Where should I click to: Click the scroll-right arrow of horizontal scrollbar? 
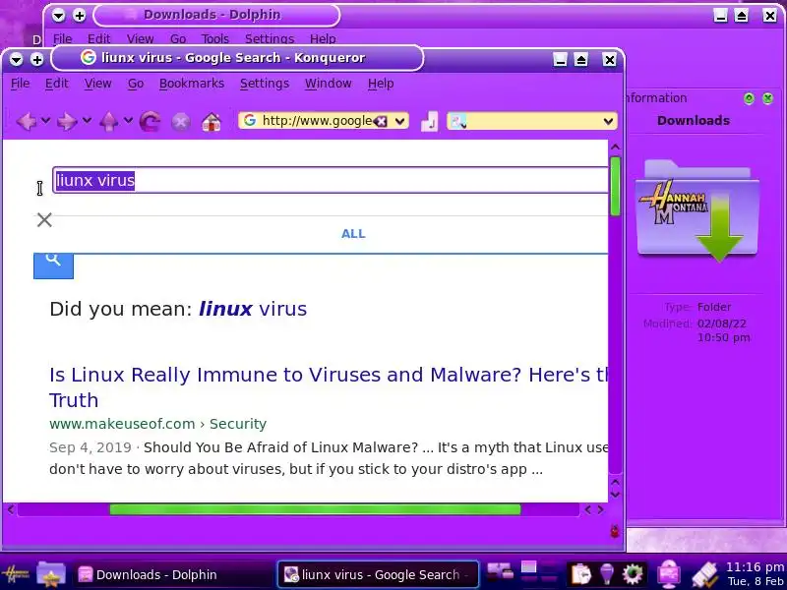click(x=600, y=509)
